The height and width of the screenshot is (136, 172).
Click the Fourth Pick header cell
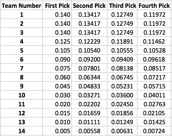point(154,6)
